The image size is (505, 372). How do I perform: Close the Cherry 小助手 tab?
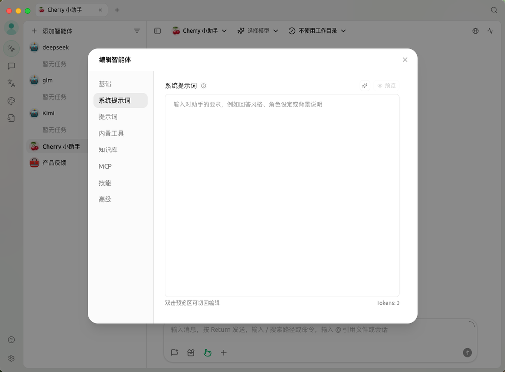(100, 10)
